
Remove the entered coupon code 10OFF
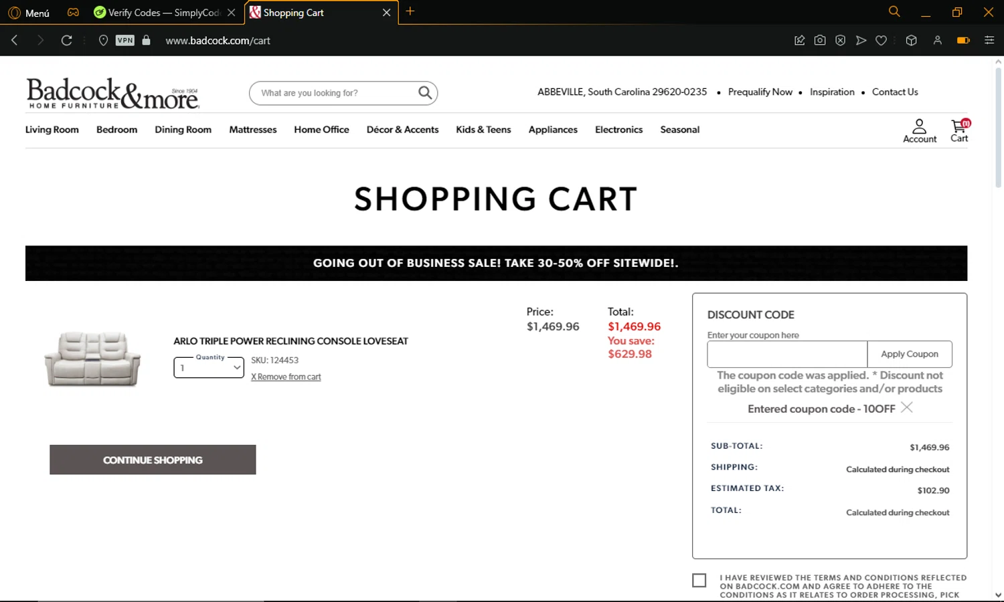(906, 407)
